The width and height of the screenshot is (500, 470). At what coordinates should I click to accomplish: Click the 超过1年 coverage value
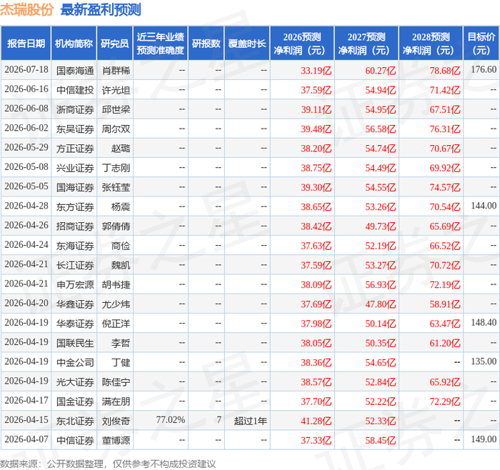click(x=250, y=421)
